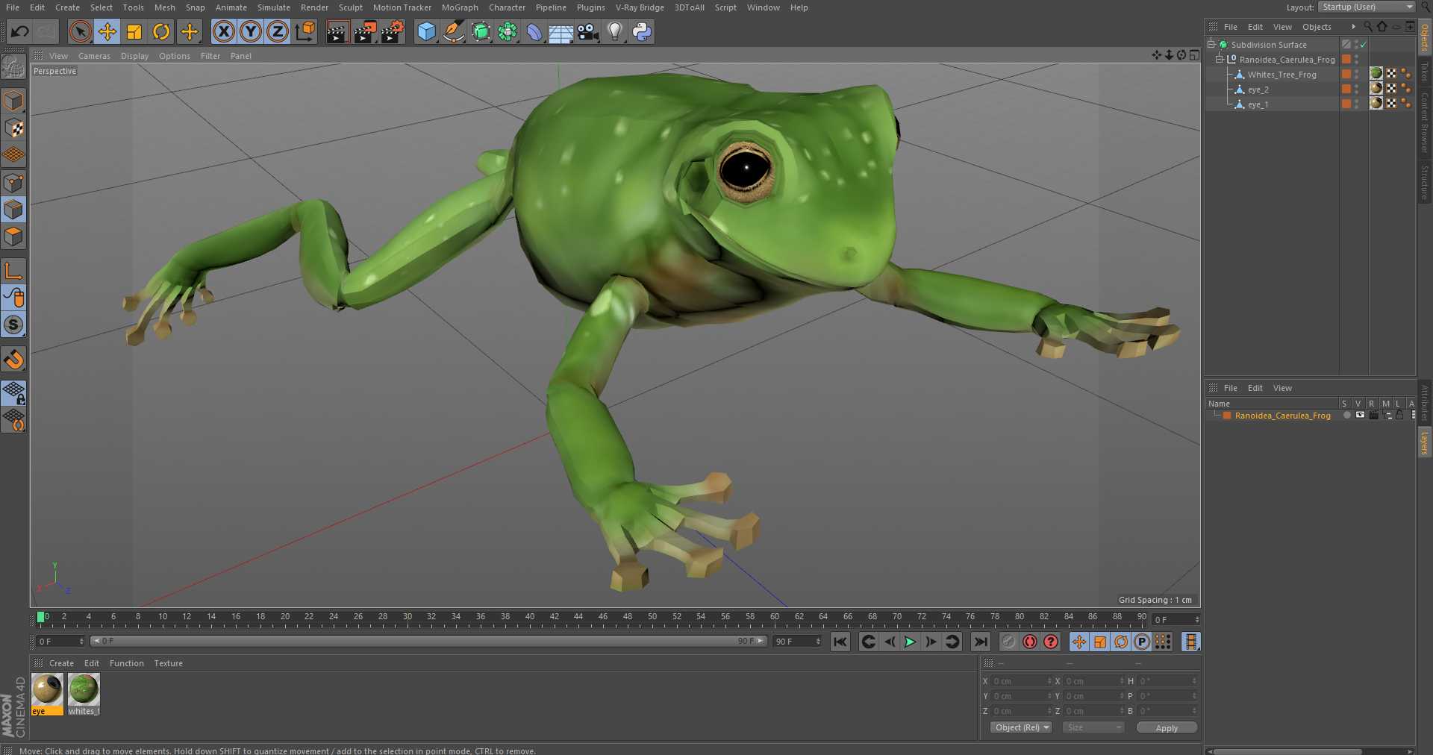Screen dimensions: 1433x755
Task: Open the Layout Startup dropdown
Action: pos(1367,7)
